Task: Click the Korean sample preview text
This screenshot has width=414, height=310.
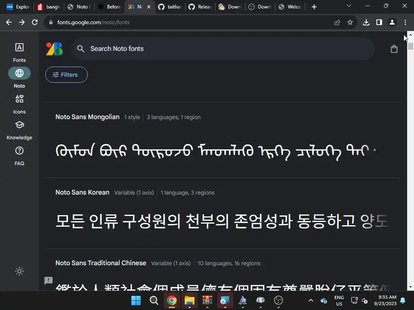Action: tap(222, 221)
